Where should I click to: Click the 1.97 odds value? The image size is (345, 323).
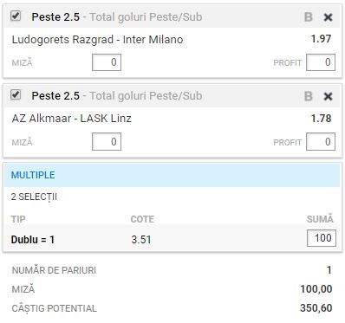(x=321, y=39)
